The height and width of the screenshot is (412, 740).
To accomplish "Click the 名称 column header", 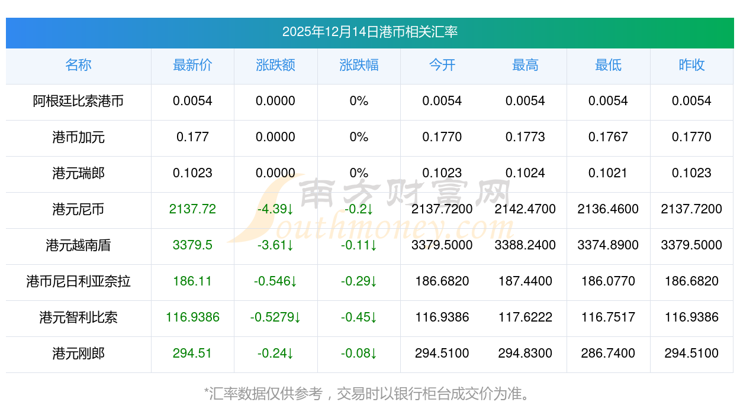I will pyautogui.click(x=78, y=65).
